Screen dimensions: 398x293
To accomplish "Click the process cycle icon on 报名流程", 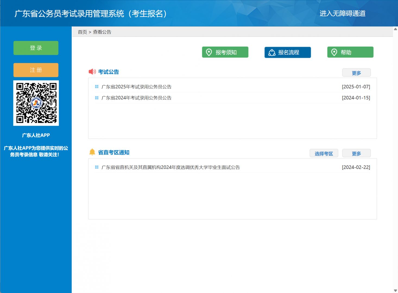I will pyautogui.click(x=272, y=53).
